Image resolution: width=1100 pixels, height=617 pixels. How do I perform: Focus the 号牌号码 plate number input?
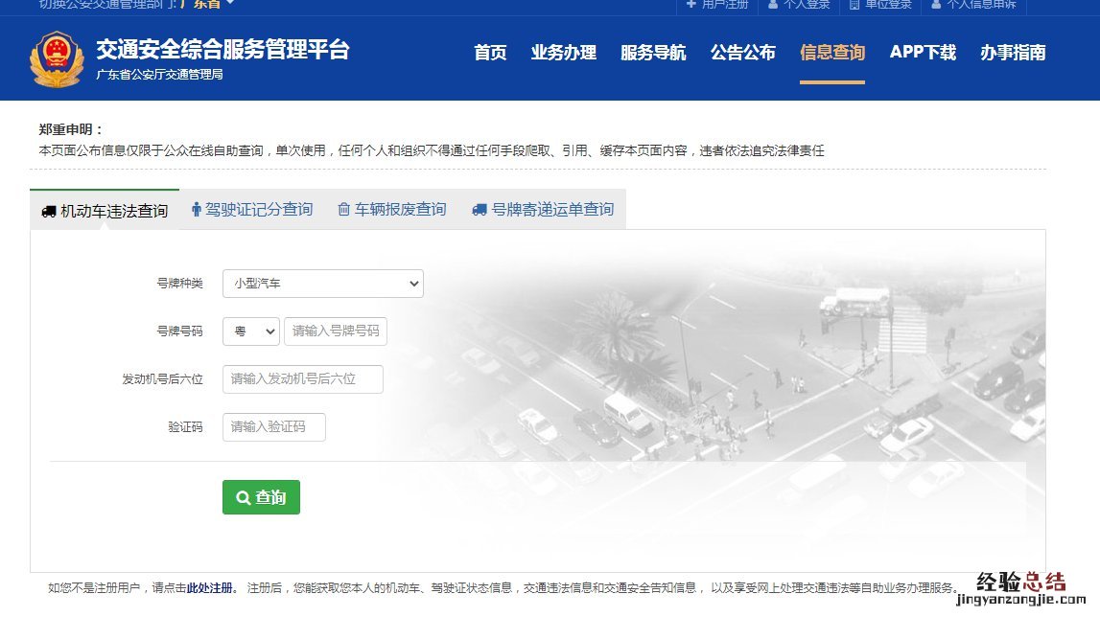[336, 331]
